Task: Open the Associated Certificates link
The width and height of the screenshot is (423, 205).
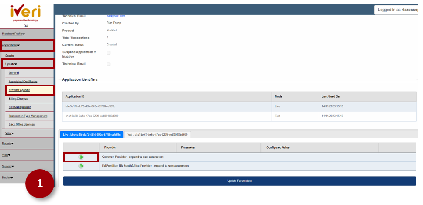Action: pos(23,81)
